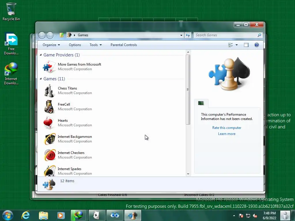Screen dimensions: 295x221
Task: Select the FreeCell game icon
Action: click(x=49, y=107)
